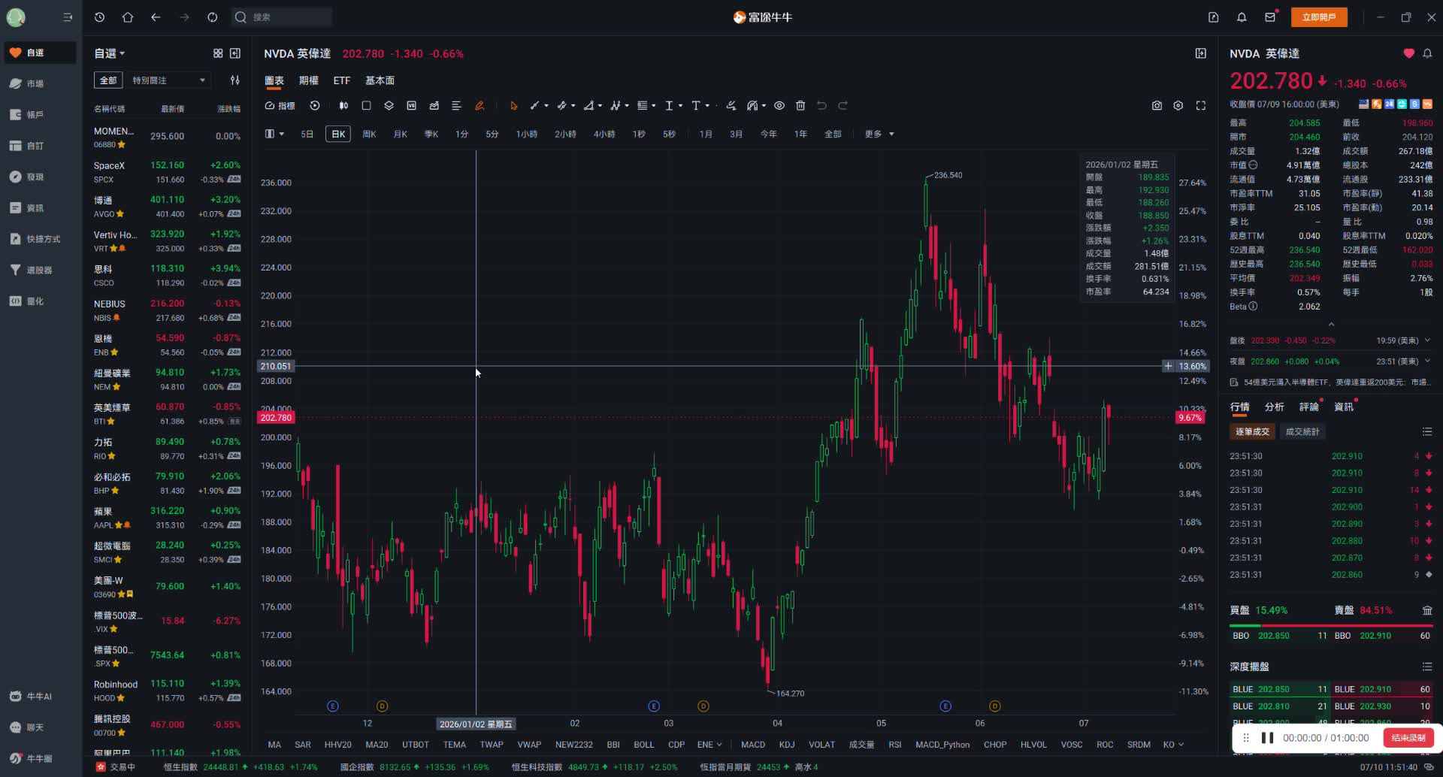The image size is (1443, 777).
Task: Collapse the quote details with up chevron
Action: tap(1331, 325)
